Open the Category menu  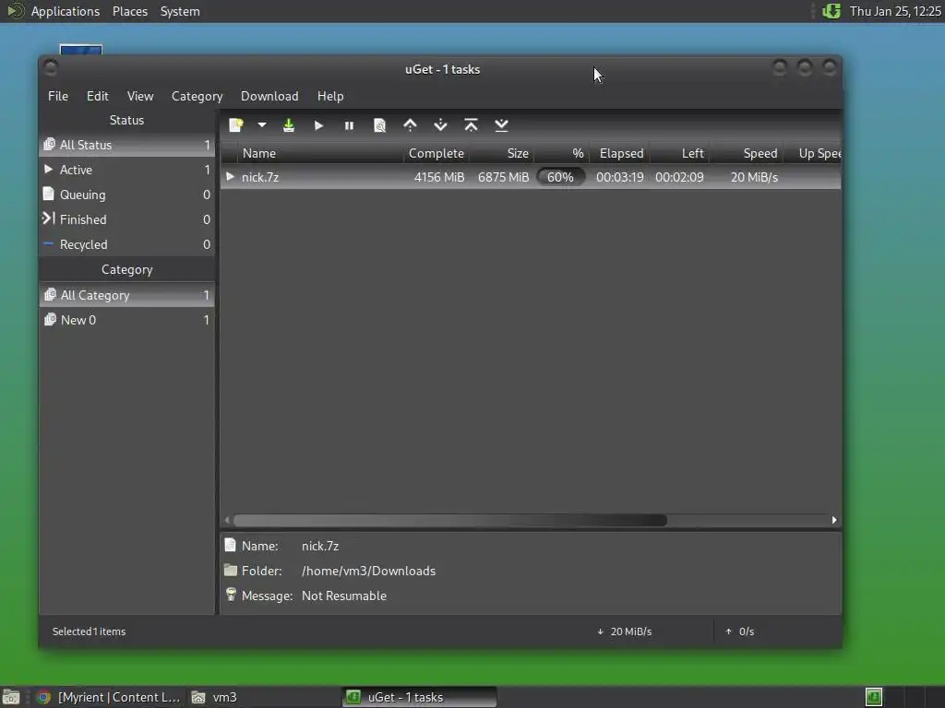(x=197, y=96)
